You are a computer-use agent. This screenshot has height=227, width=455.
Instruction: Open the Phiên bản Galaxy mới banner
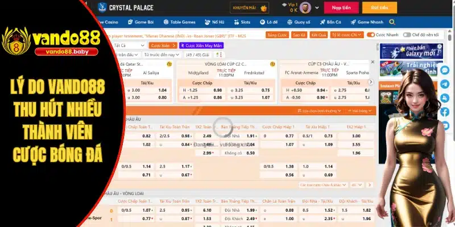pos(411,51)
